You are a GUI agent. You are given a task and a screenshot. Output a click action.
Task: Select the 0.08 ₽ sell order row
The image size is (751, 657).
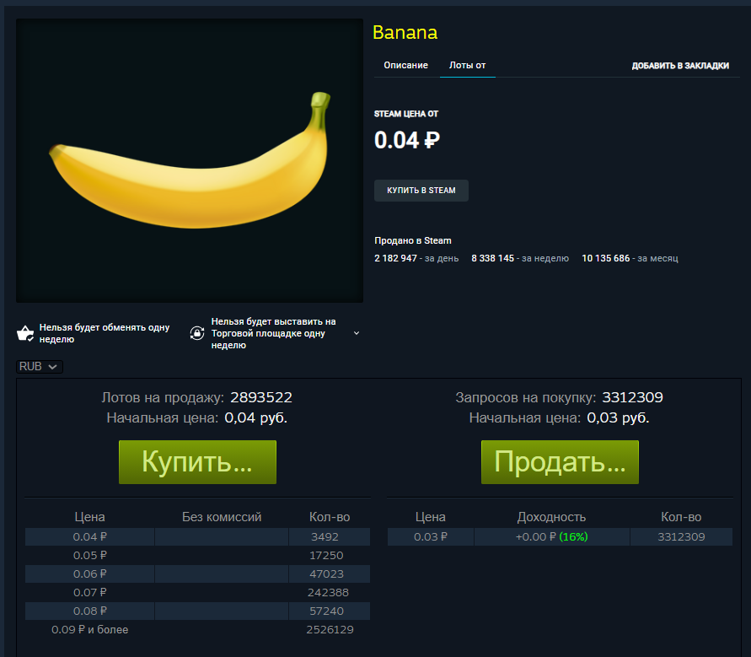(197, 611)
